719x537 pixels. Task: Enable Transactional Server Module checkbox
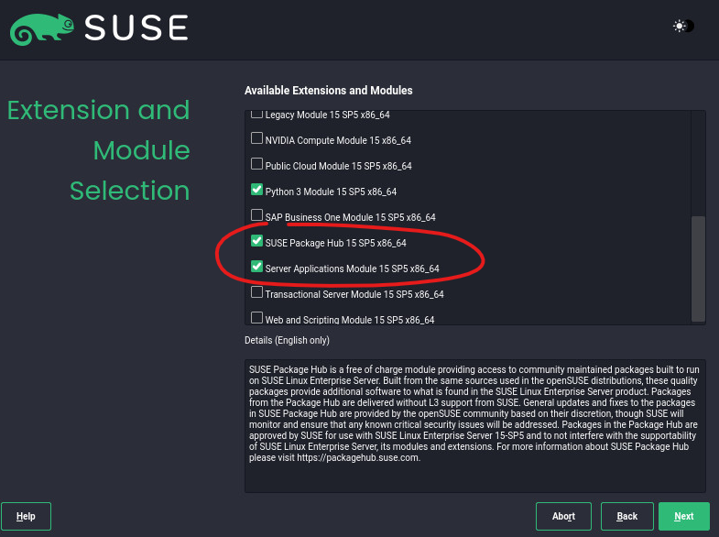[x=256, y=292]
